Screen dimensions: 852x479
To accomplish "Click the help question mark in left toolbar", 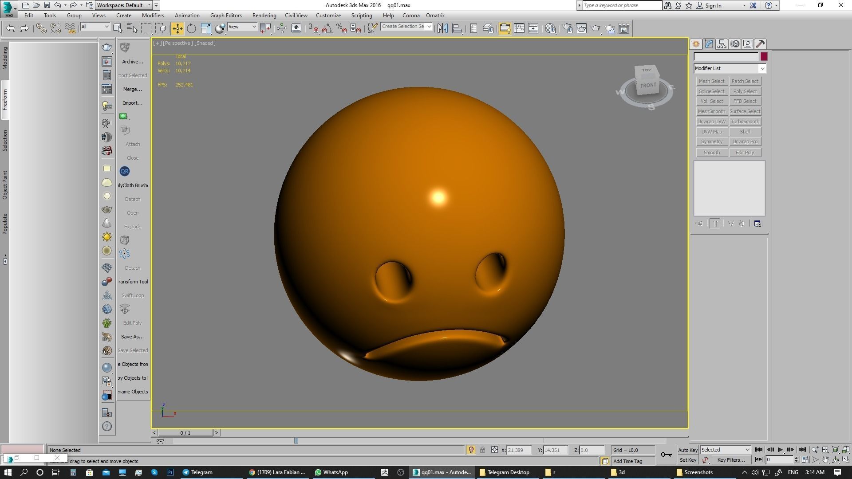I will click(107, 426).
